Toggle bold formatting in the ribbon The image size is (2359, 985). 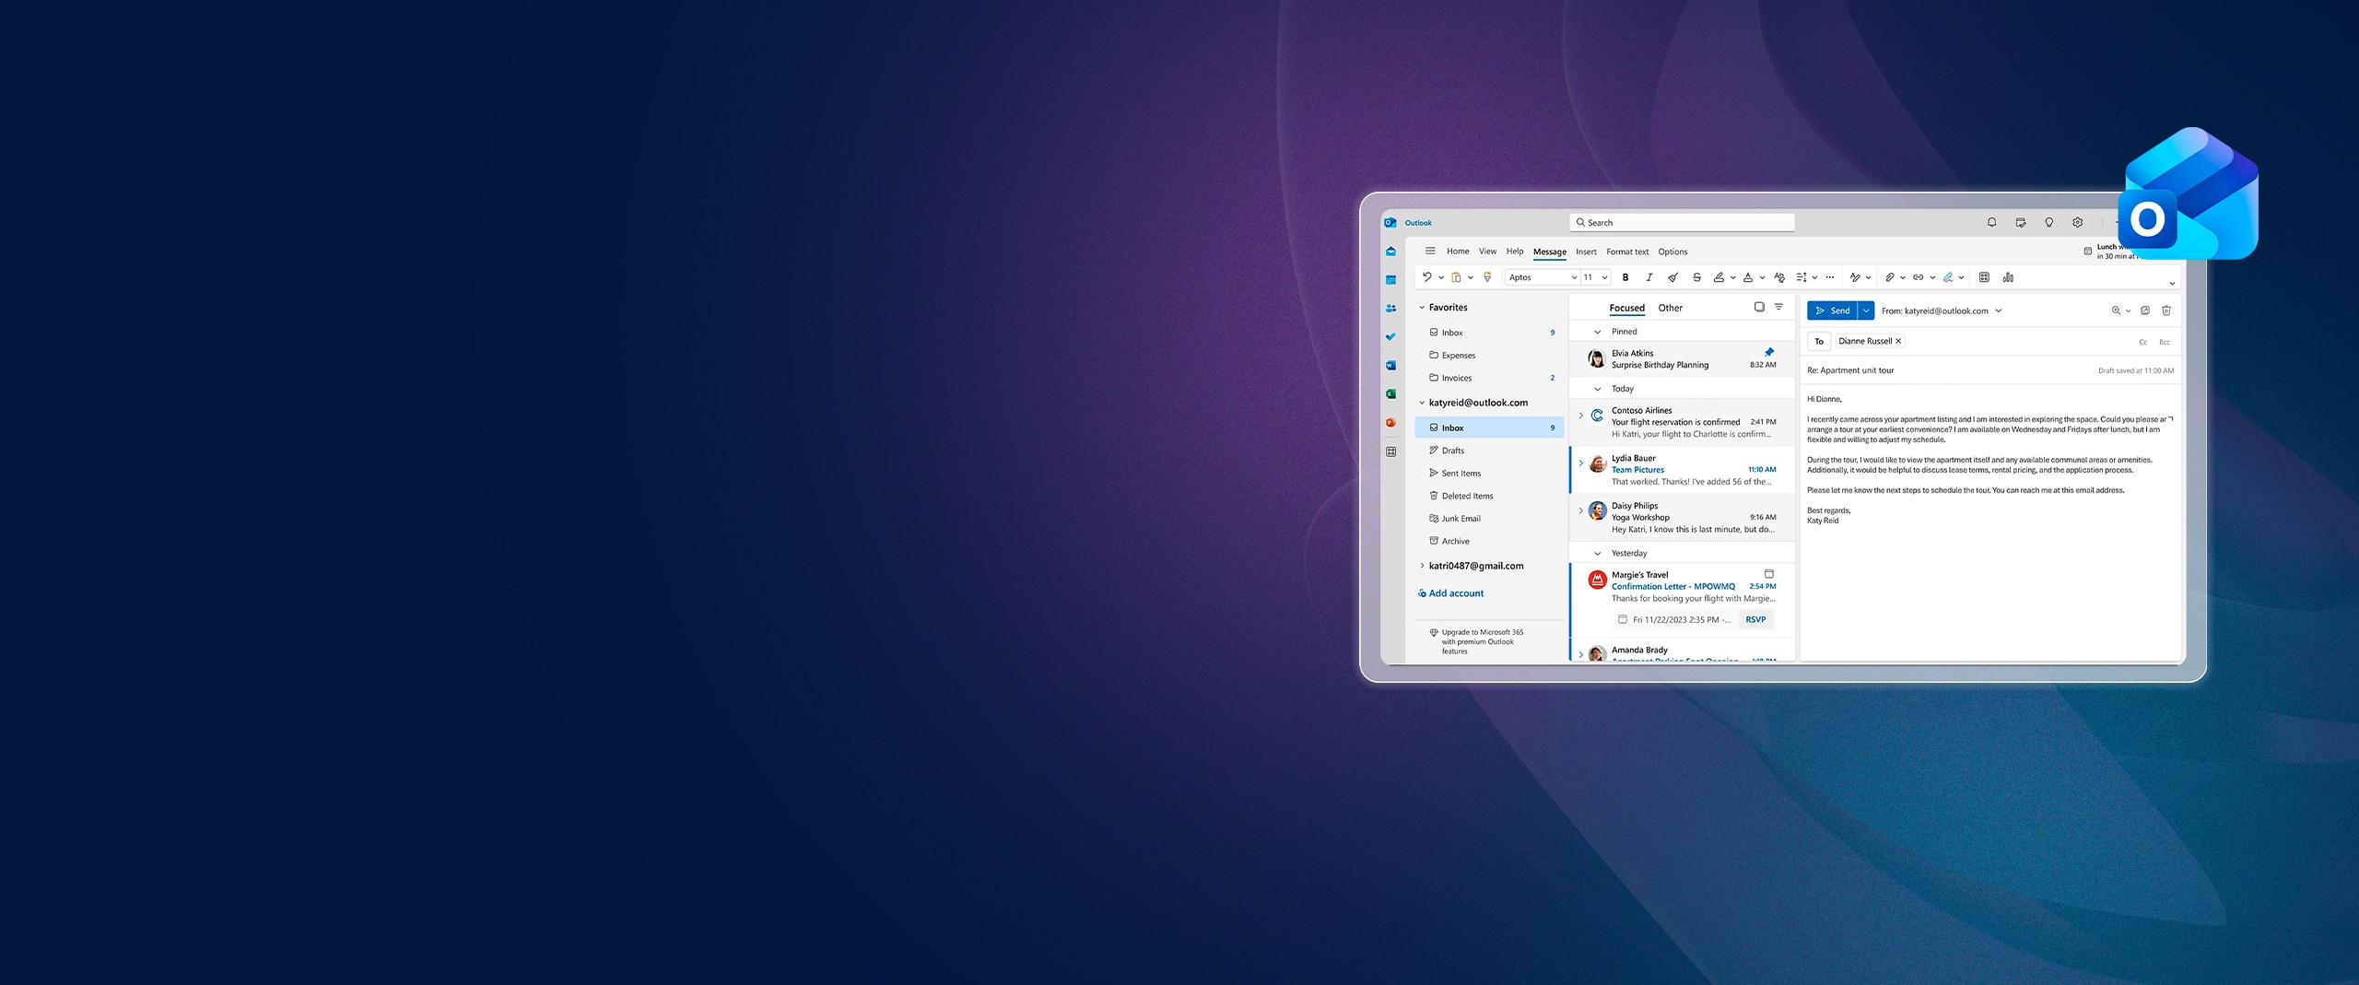coord(1625,277)
